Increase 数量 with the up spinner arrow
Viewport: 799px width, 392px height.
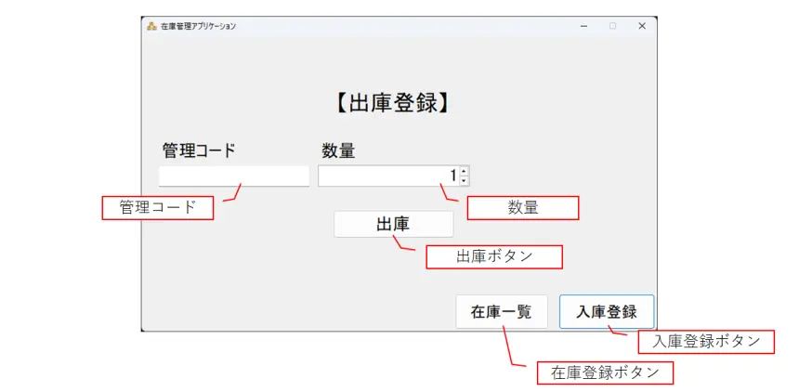(x=465, y=171)
